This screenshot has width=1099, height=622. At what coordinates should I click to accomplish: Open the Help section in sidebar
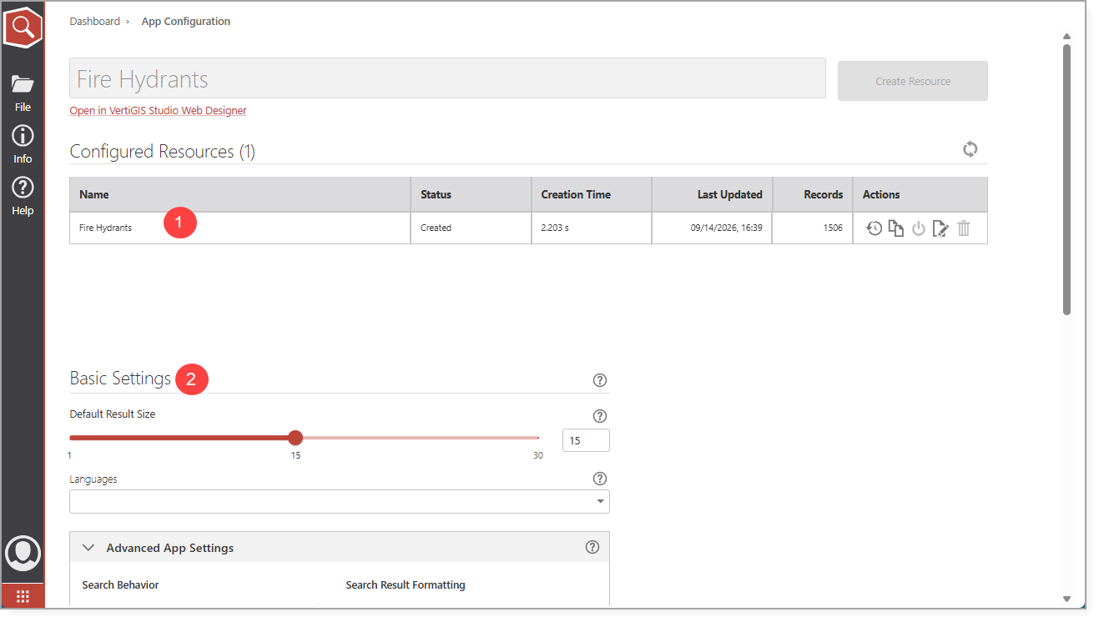coord(23,196)
